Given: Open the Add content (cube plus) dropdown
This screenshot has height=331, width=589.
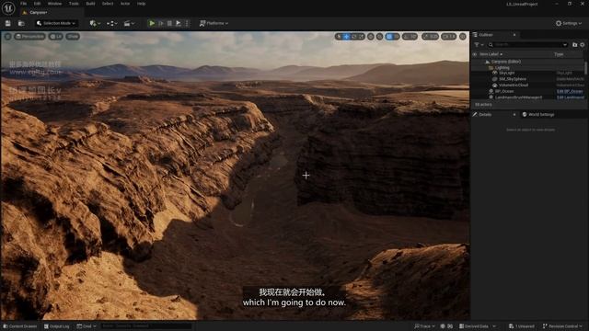Looking at the screenshot, I should click(x=95, y=23).
